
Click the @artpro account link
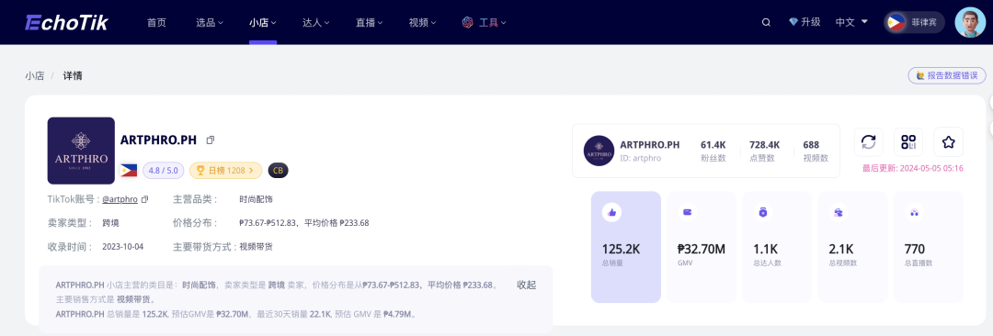120,199
